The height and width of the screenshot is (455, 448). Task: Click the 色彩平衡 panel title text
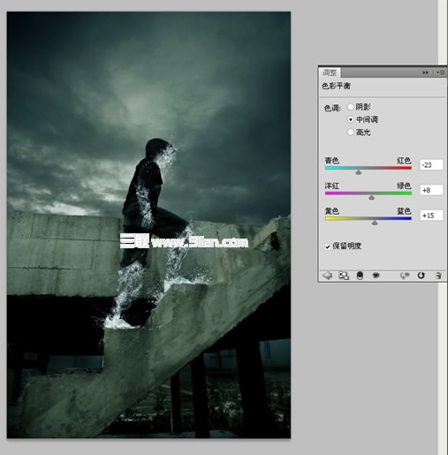pos(336,86)
